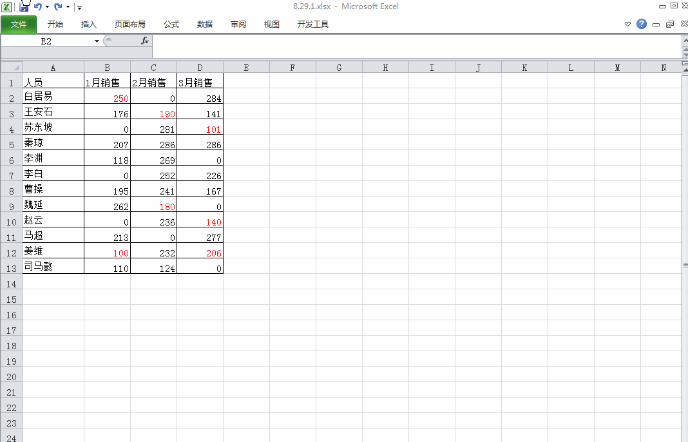Select the cell with name 司马懿

tap(53, 266)
